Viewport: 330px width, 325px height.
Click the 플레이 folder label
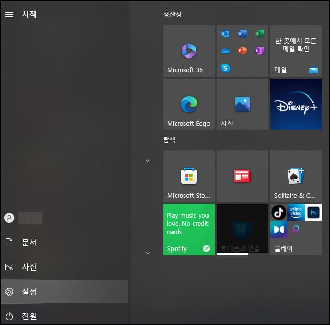[x=283, y=248]
